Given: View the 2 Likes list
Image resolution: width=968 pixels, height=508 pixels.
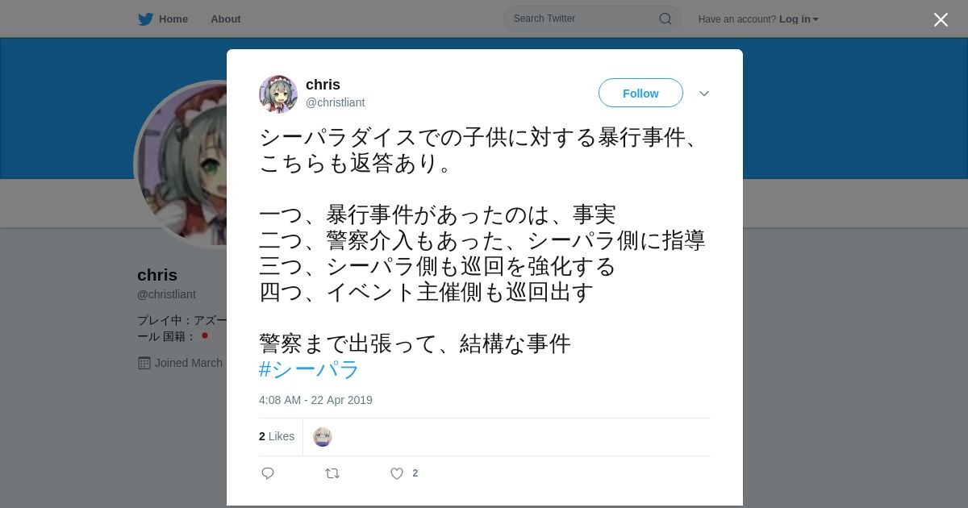Looking at the screenshot, I should [x=277, y=436].
